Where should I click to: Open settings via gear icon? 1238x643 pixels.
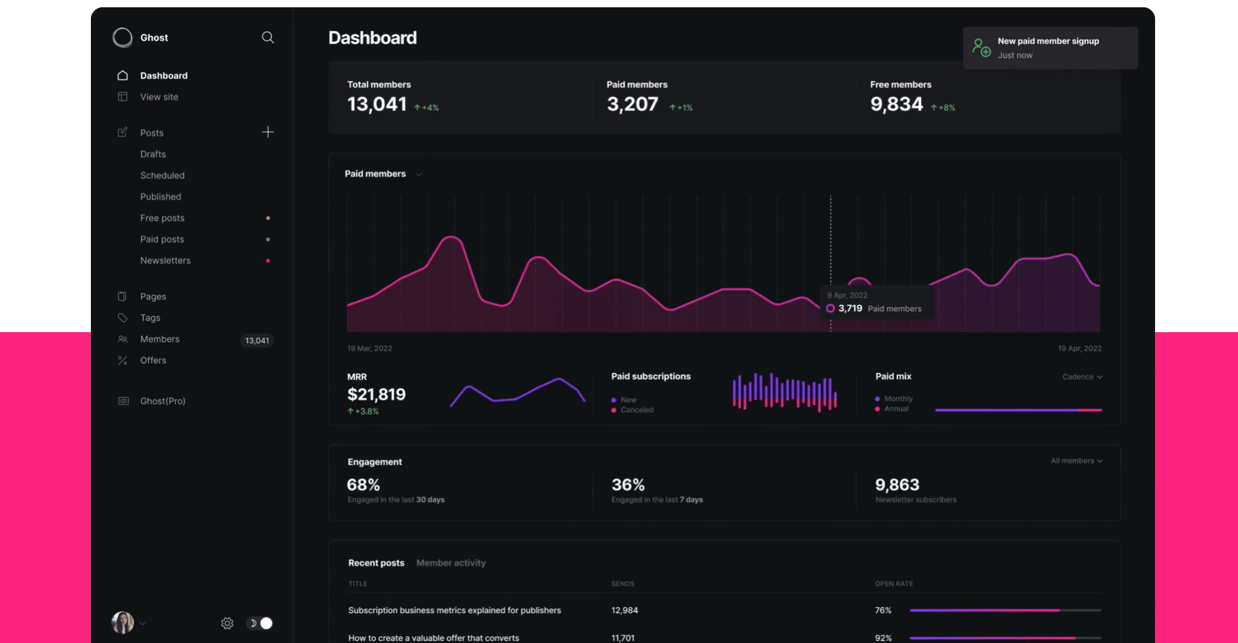227,623
